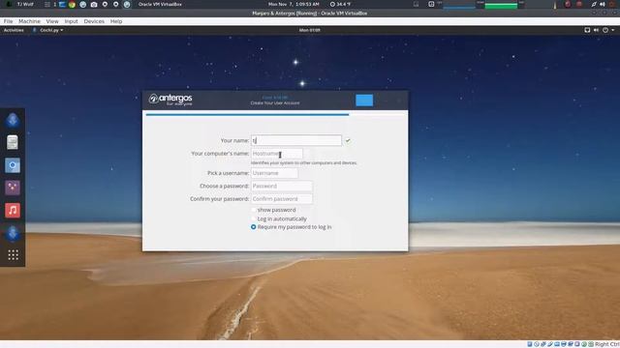620x348 pixels.
Task: Click the guest power icon in top bar
Action: tap(605, 30)
